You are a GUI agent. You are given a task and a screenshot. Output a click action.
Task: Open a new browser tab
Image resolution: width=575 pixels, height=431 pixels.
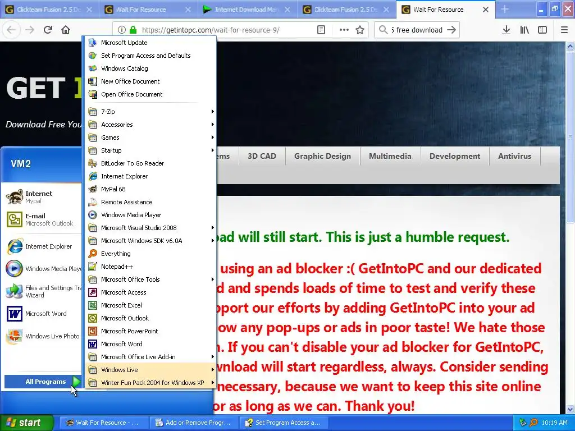coord(505,9)
